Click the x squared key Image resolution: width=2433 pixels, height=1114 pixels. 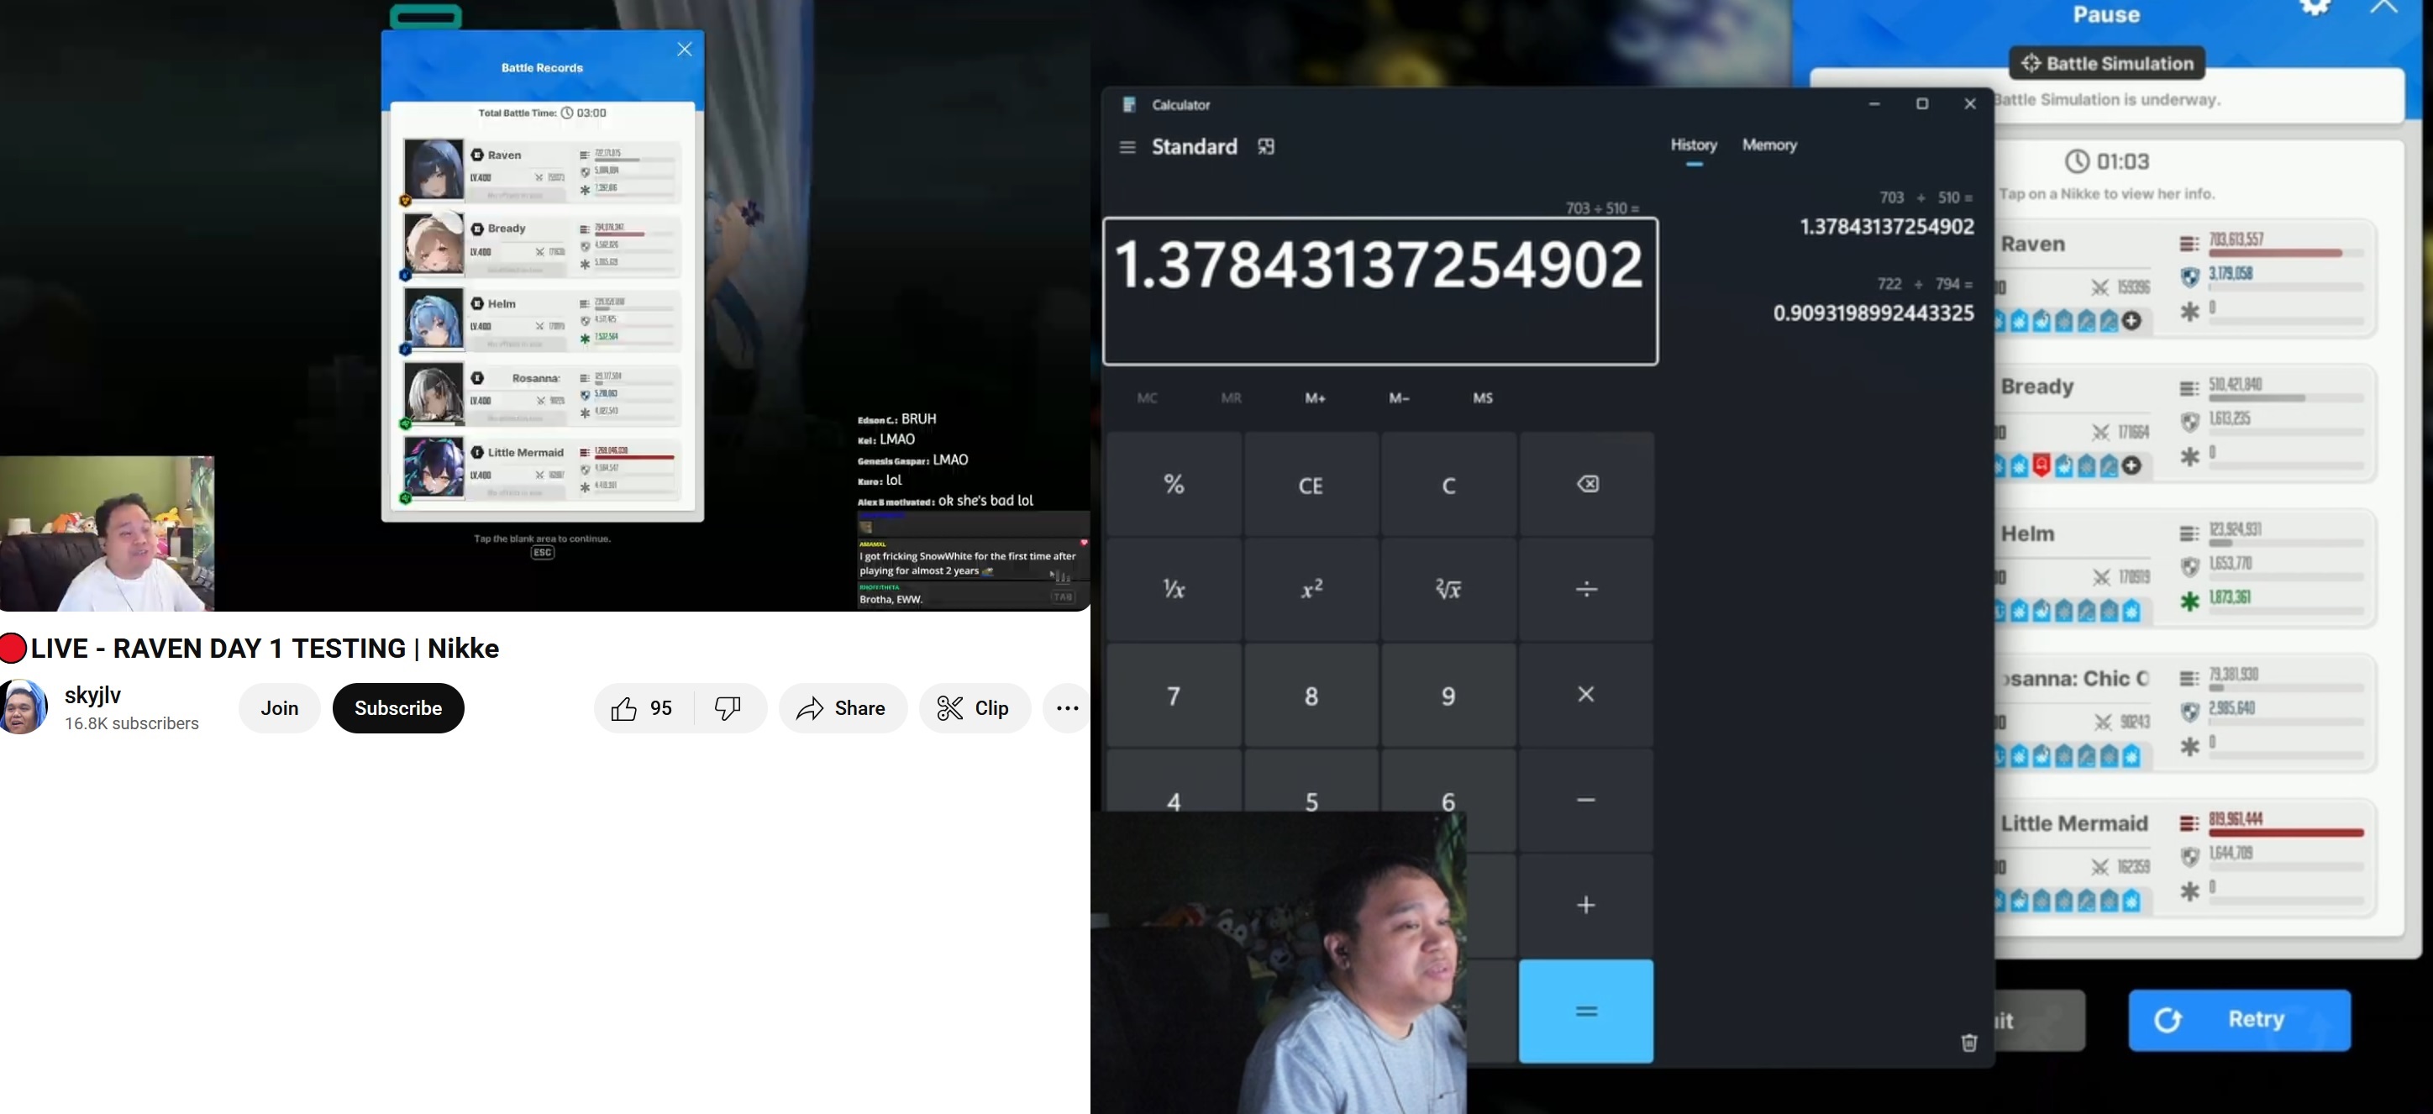click(x=1311, y=590)
